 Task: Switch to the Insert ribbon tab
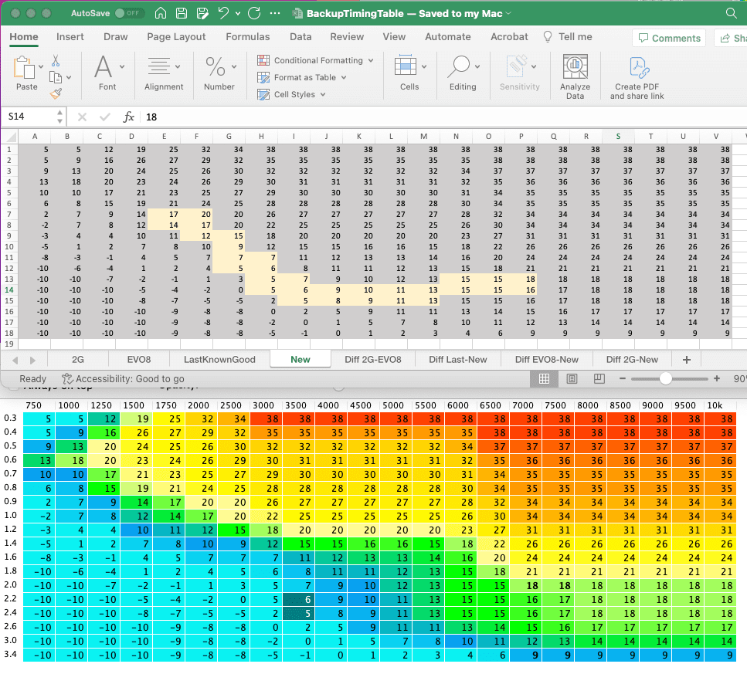pos(70,36)
